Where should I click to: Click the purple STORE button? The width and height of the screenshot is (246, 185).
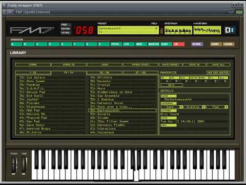point(197,44)
